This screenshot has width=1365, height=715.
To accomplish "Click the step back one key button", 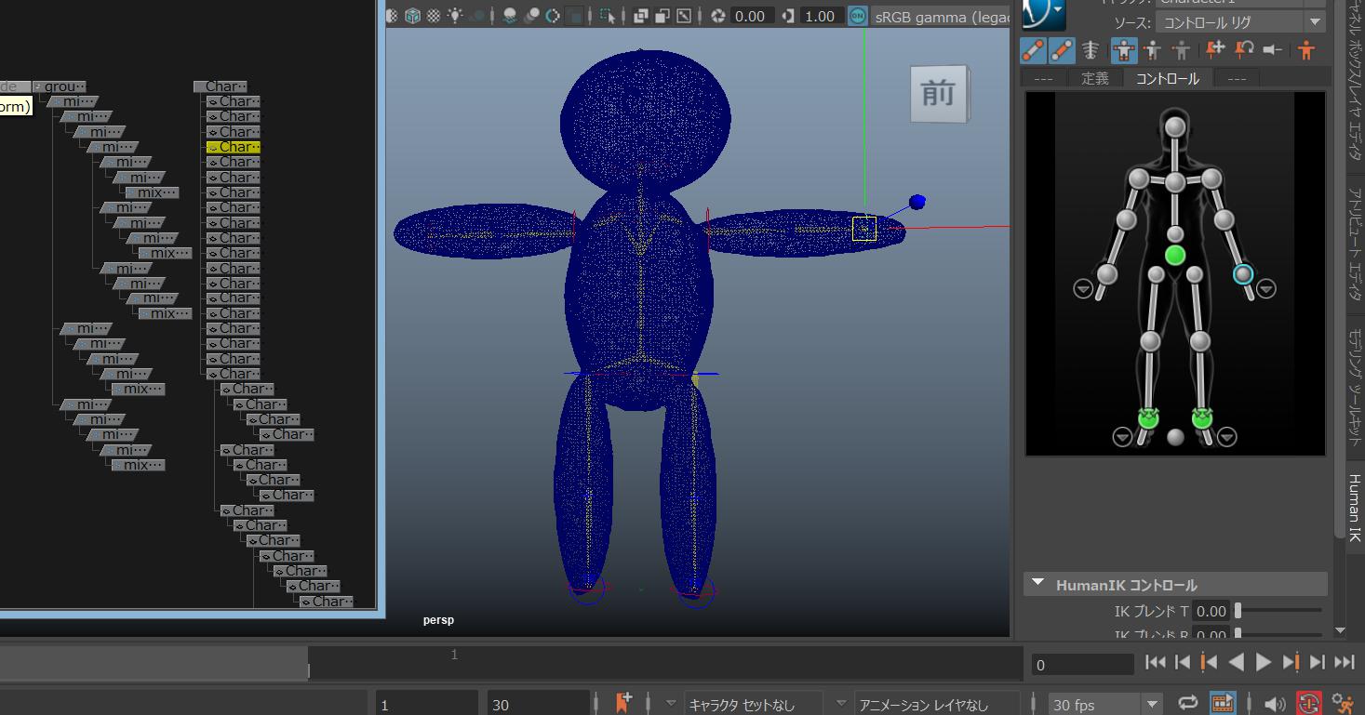I will [1210, 662].
